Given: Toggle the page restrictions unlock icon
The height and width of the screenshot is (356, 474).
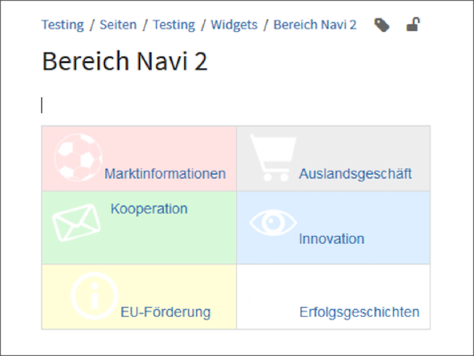Looking at the screenshot, I should (x=413, y=24).
